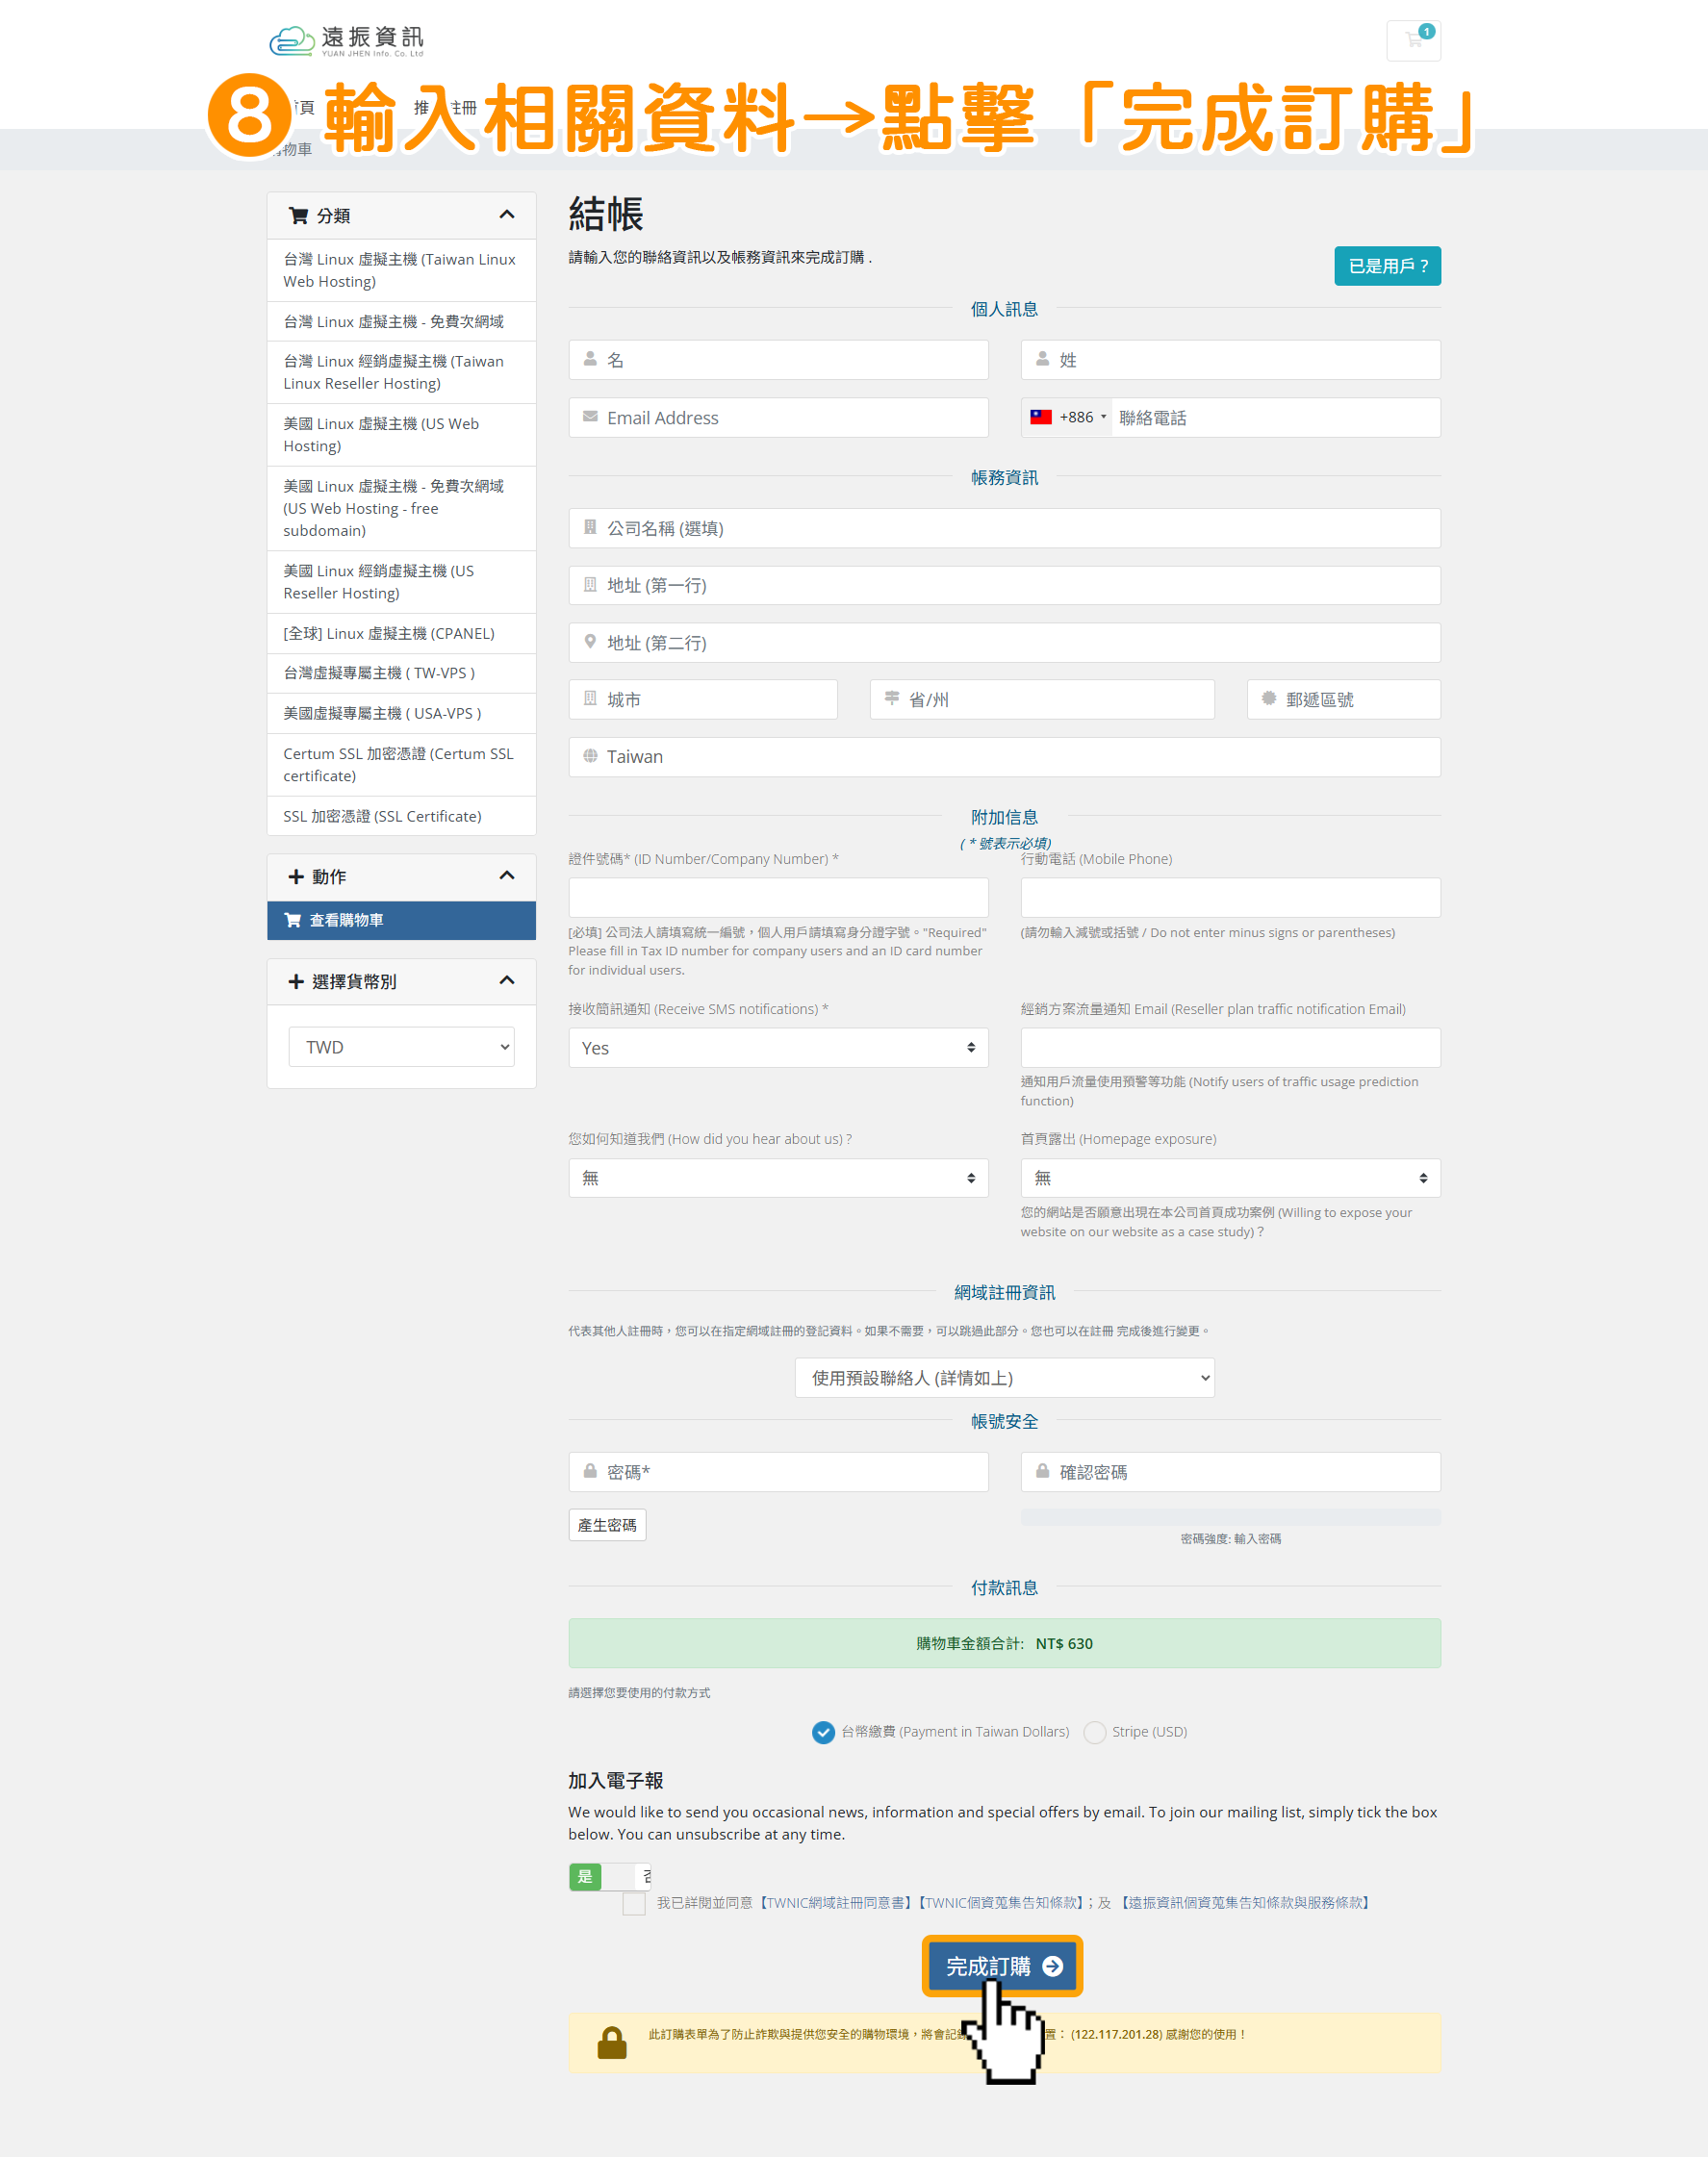
Task: Open the SMS notifications Yes dropdown
Action: click(777, 1048)
